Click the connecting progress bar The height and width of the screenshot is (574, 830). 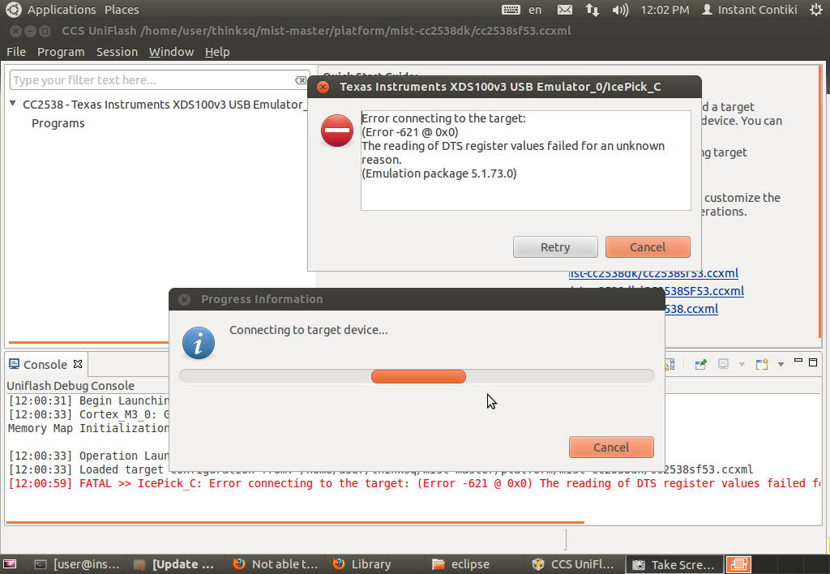(x=417, y=376)
